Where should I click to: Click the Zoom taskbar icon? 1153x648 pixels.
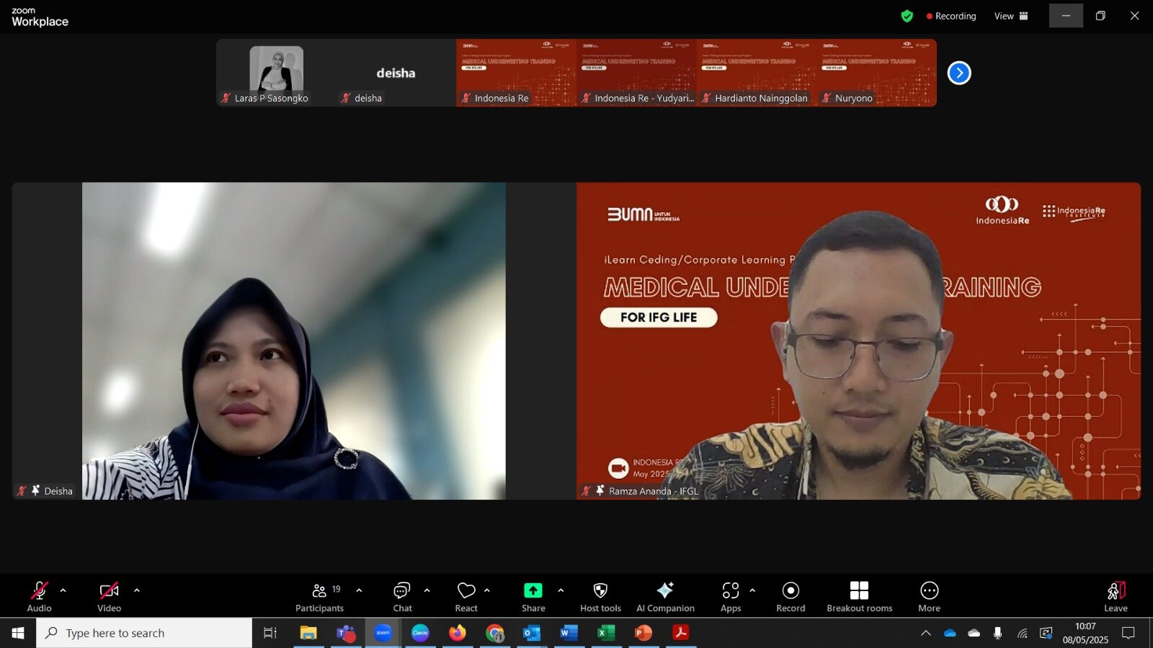383,633
